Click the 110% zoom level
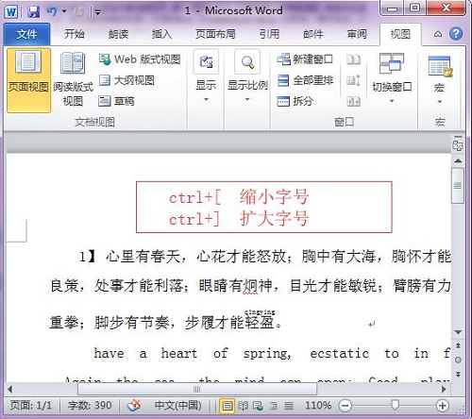472x419 pixels. tap(317, 405)
